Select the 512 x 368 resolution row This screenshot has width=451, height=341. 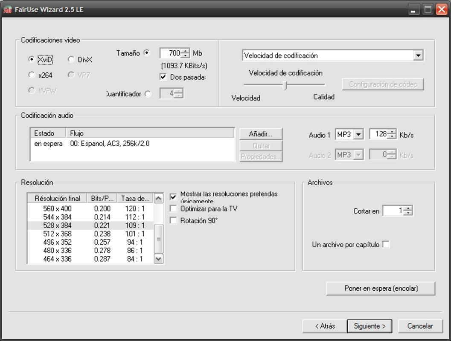(90, 234)
